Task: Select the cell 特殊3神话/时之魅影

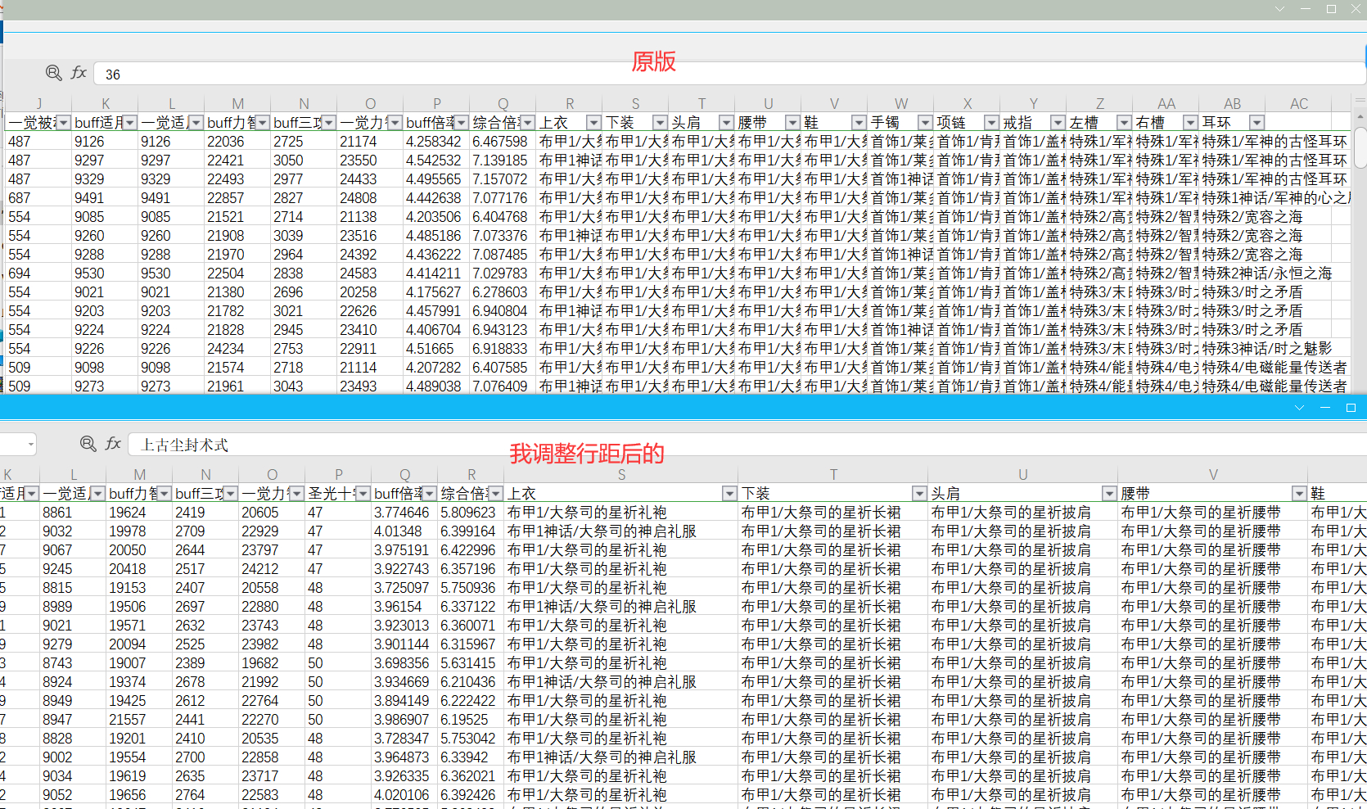Action: tap(1267, 349)
